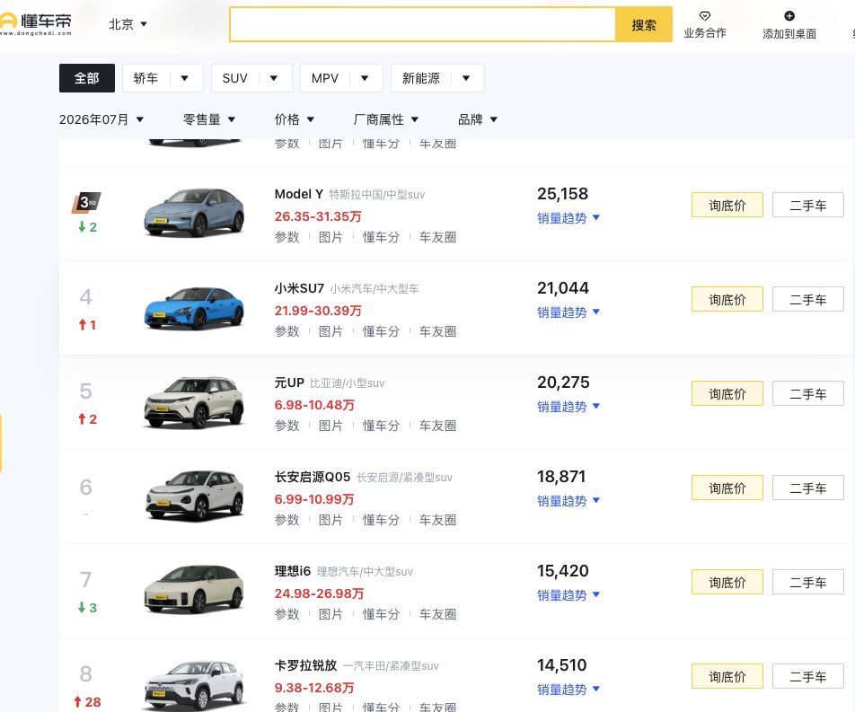
Task: Open the 品牌 filter dropdown
Action: [x=478, y=119]
